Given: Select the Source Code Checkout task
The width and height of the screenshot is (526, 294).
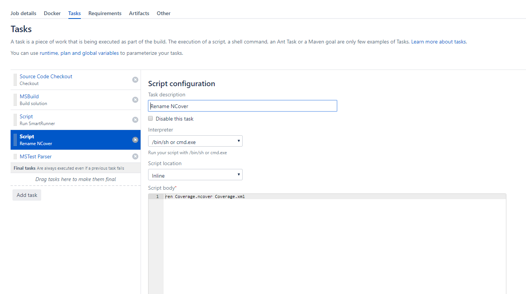Looking at the screenshot, I should 46,77.
